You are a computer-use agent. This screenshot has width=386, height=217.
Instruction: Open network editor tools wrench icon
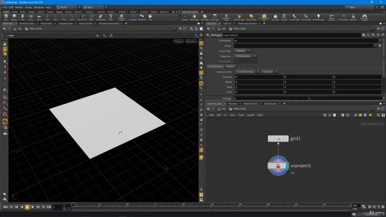tap(325, 115)
